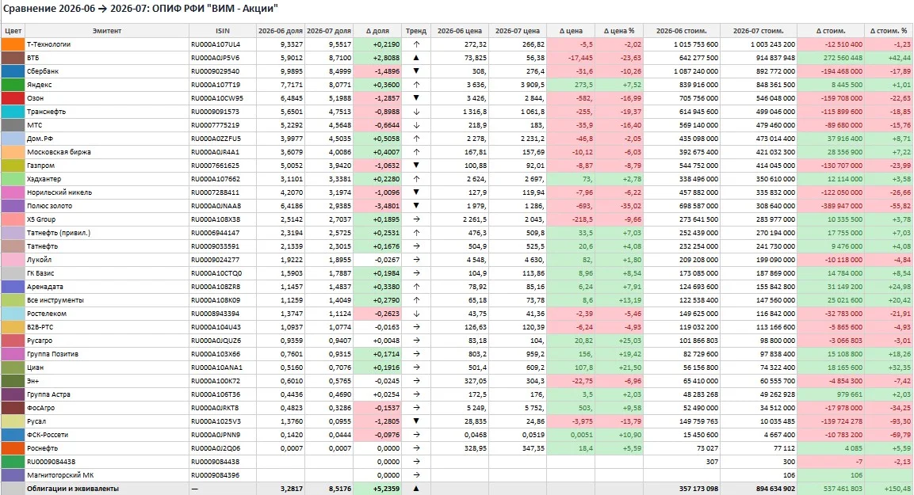The image size is (914, 495).
Task: Click the right-arrow trend icon for X5 Group
Action: click(x=416, y=219)
